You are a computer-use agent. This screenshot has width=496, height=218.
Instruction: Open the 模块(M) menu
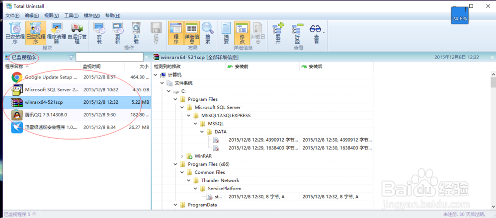[92, 15]
